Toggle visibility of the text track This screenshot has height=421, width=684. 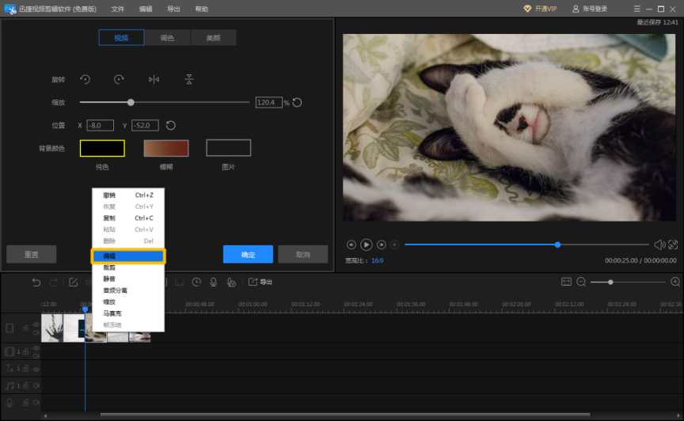pos(36,368)
